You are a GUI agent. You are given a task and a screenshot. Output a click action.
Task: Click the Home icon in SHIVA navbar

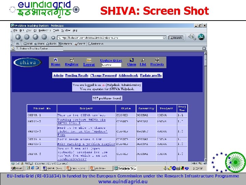(x=56, y=60)
